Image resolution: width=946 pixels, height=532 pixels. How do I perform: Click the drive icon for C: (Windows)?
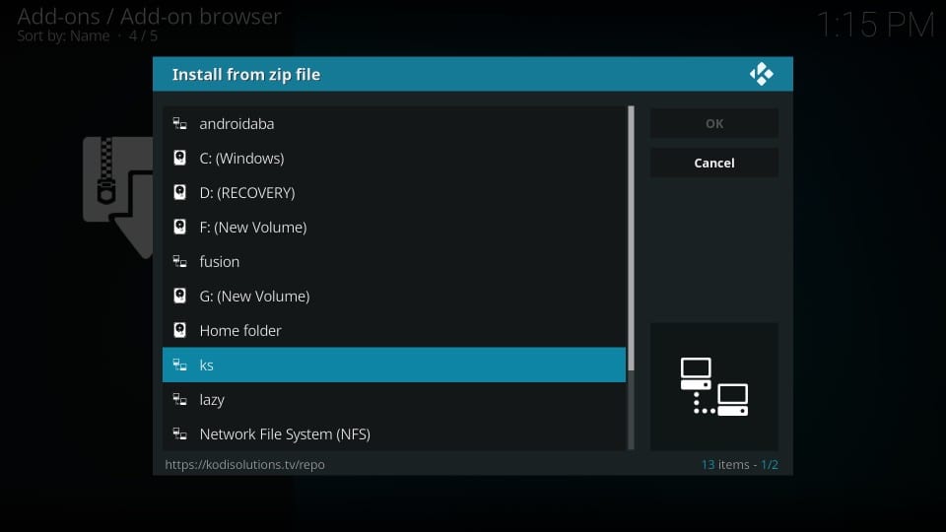coord(179,158)
